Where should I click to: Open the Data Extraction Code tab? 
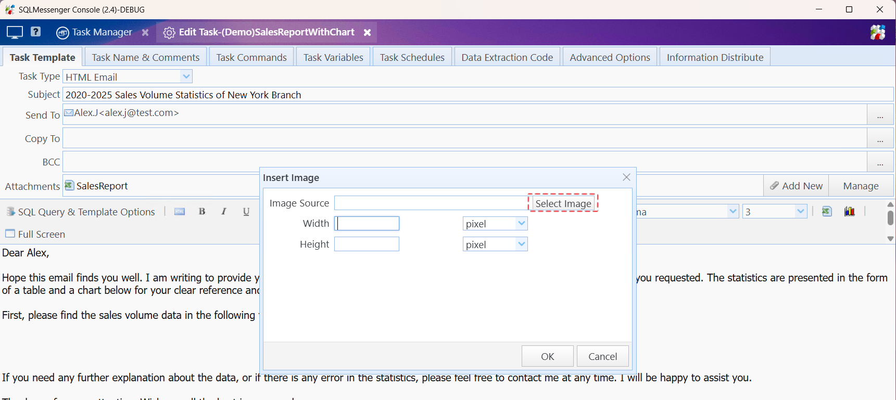point(507,57)
